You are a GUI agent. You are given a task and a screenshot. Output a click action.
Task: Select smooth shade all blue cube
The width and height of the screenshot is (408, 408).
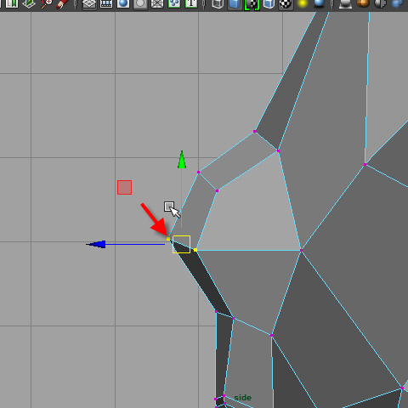(x=235, y=4)
